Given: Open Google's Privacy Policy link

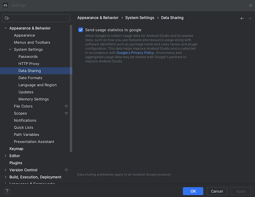Looking at the screenshot, I should point(135,53).
